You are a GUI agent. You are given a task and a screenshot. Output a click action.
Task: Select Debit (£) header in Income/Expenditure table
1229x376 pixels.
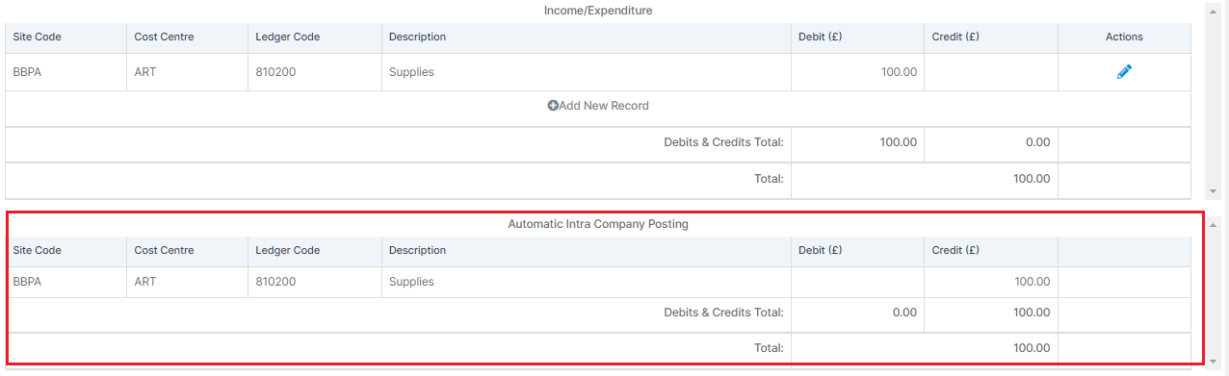(x=821, y=37)
